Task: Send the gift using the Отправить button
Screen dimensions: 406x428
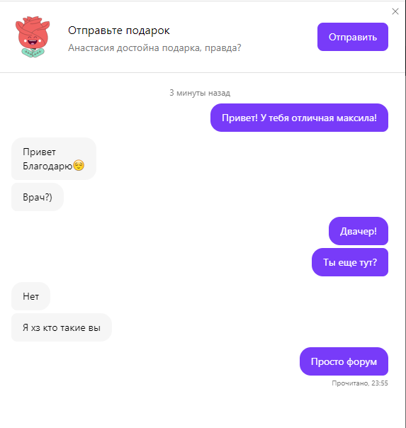Action: tap(353, 37)
